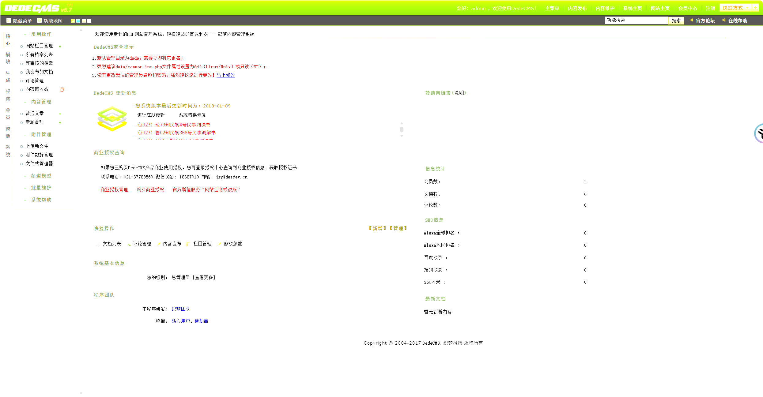Click the 马上修改 link
Viewport: 763px width, 397px height.
[226, 75]
